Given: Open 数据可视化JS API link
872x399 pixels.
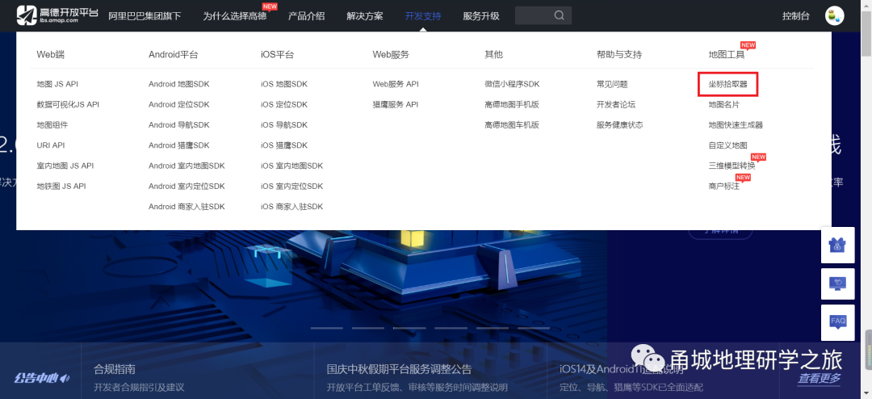Looking at the screenshot, I should click(x=68, y=105).
